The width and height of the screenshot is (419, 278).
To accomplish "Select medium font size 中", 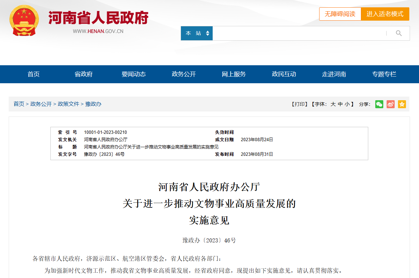I will 340,104.
